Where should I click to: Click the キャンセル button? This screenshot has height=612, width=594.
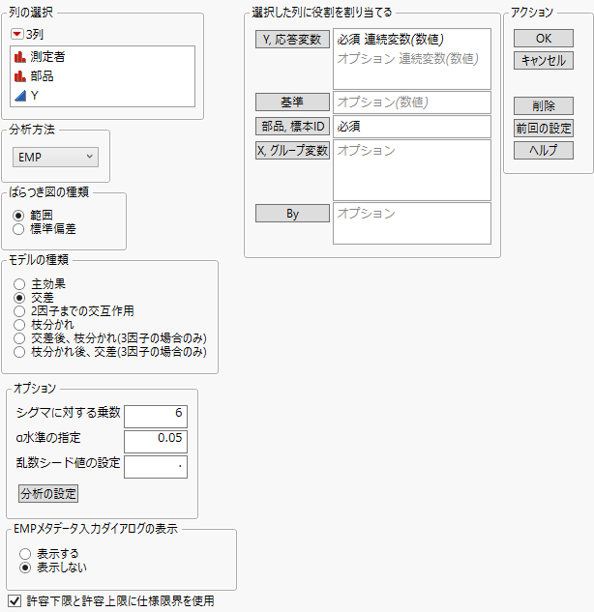click(544, 61)
